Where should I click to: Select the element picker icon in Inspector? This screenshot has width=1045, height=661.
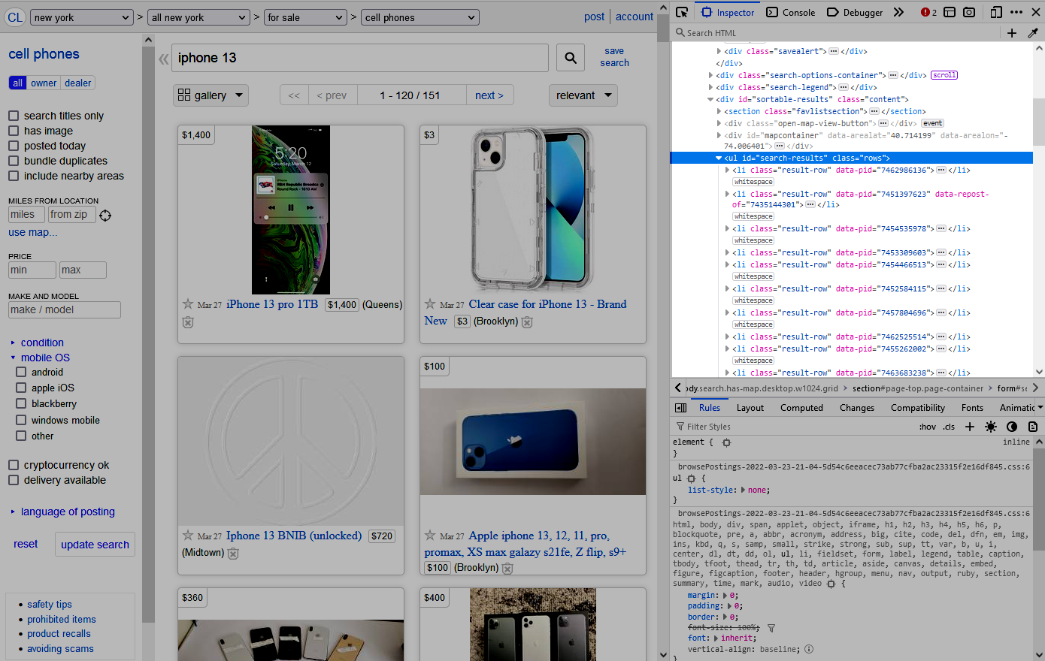(683, 12)
